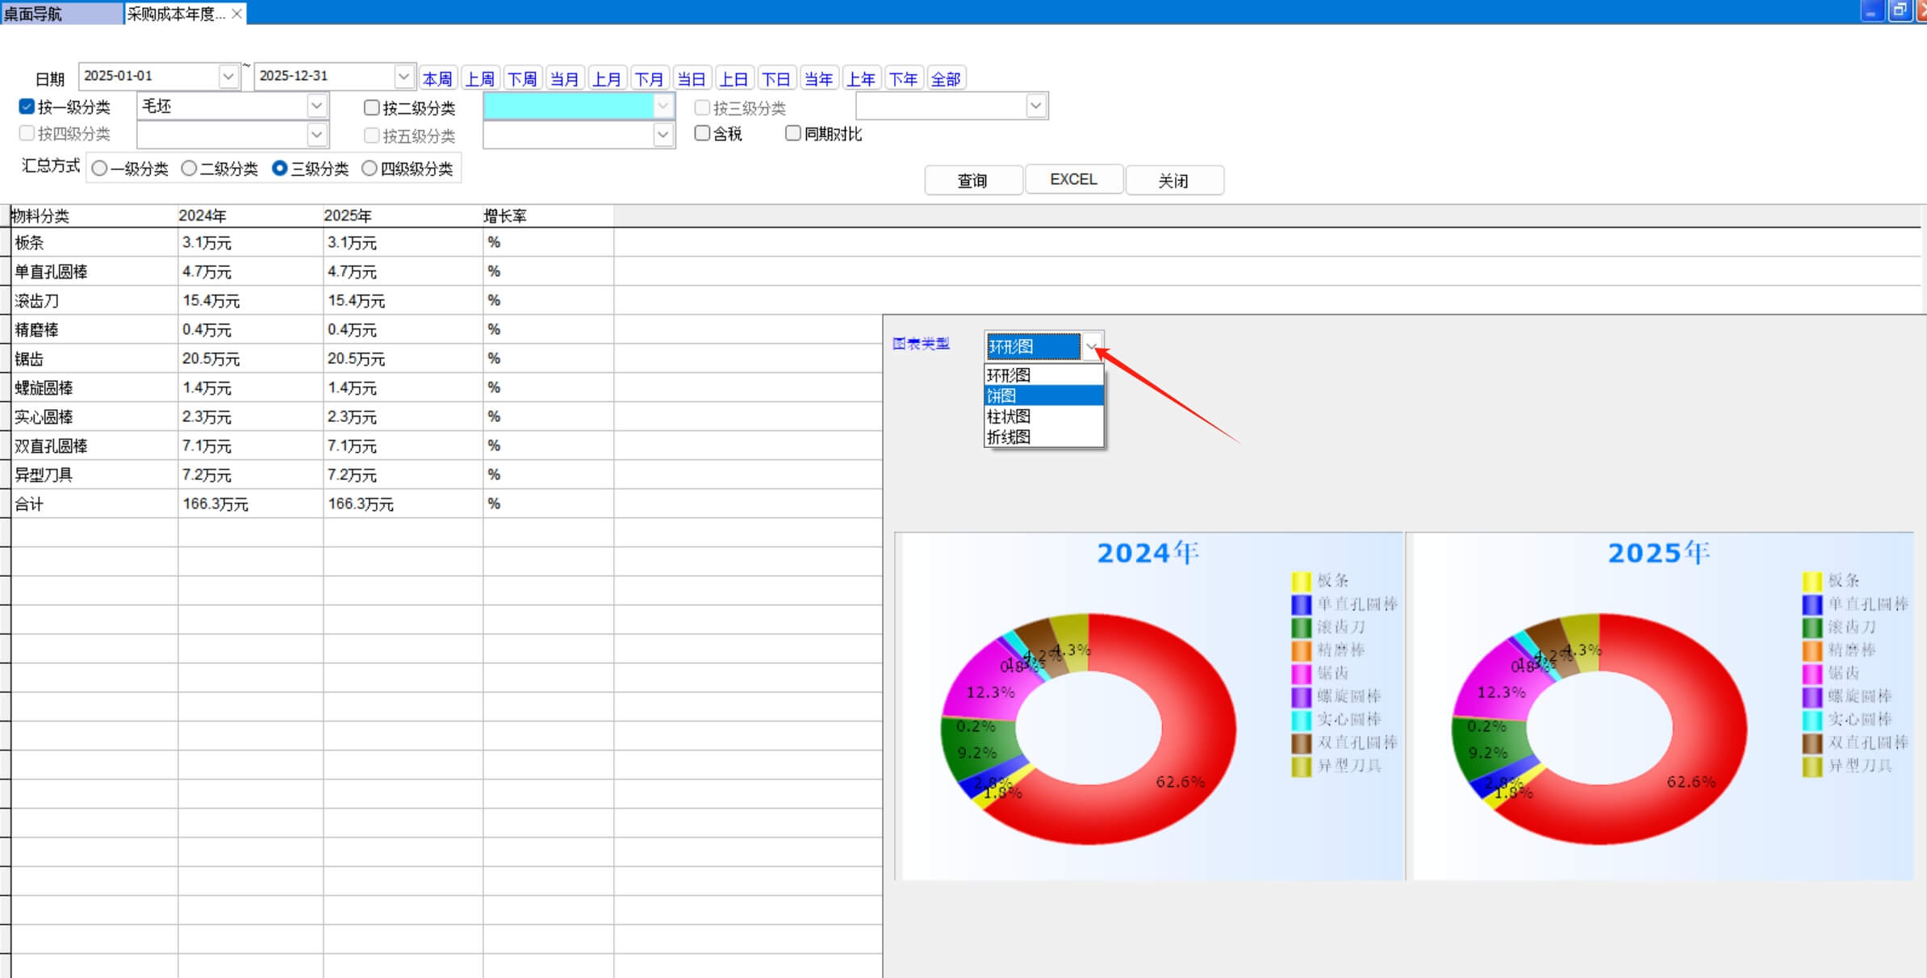Screen dimensions: 1927x978
Task: Select 饼图 from chart type list
Action: 1043,395
